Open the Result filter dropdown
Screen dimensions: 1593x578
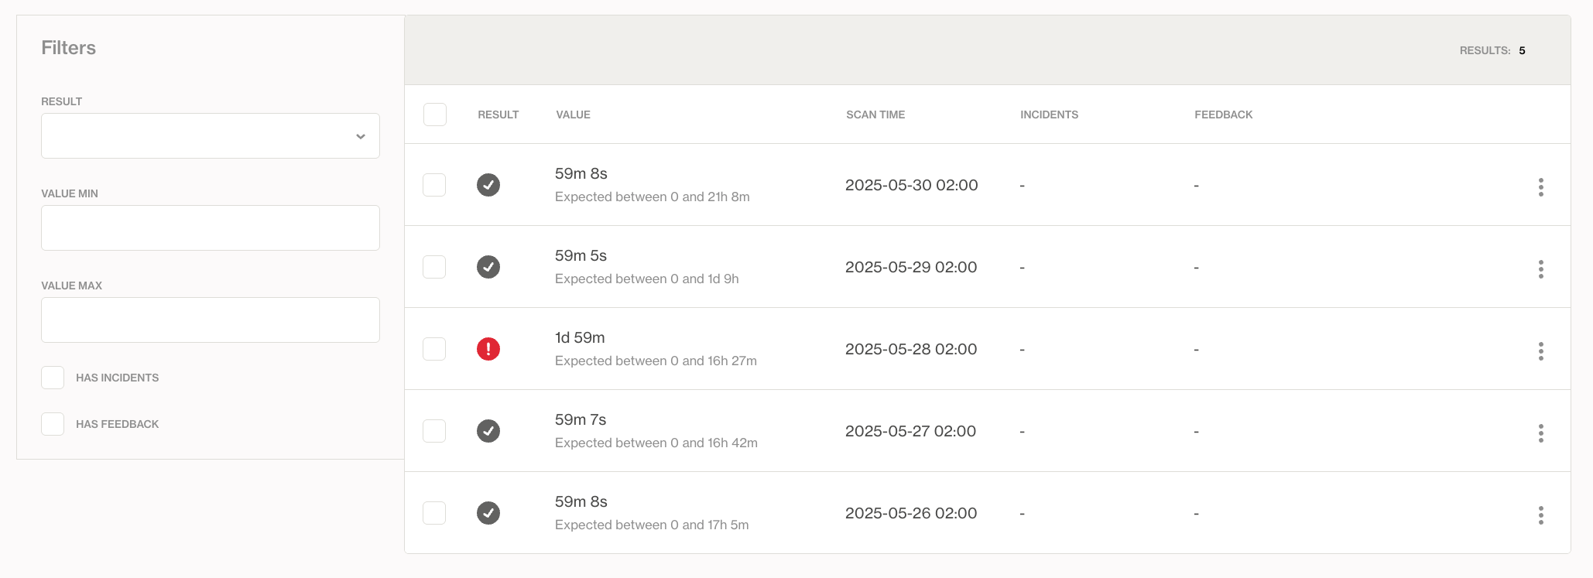pos(211,136)
